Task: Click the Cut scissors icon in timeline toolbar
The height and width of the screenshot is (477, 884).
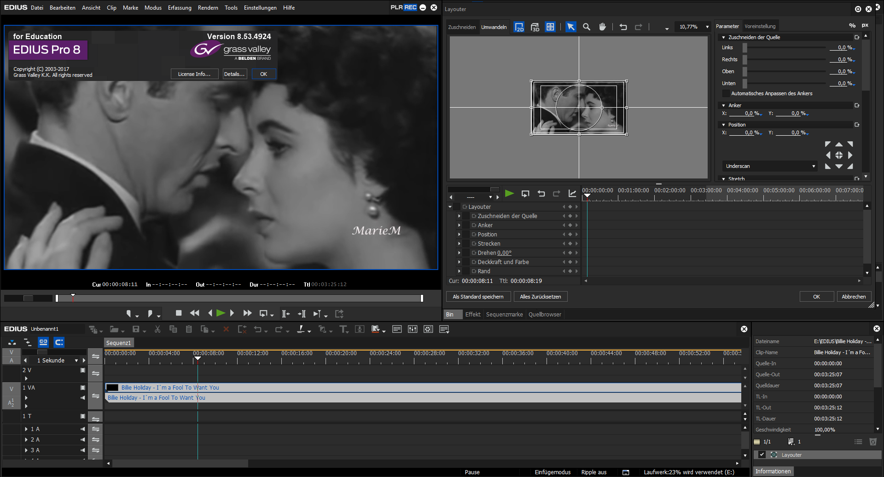Action: (157, 329)
